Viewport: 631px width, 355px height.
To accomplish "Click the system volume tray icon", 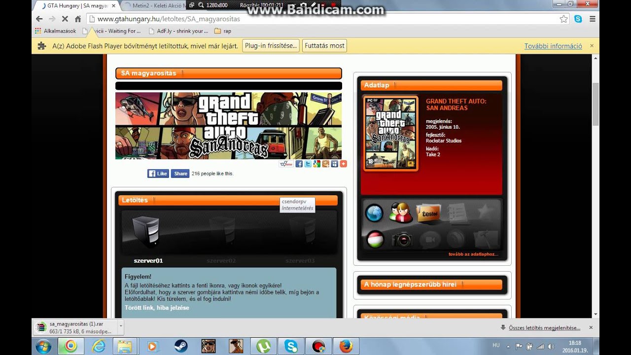I will [551, 347].
